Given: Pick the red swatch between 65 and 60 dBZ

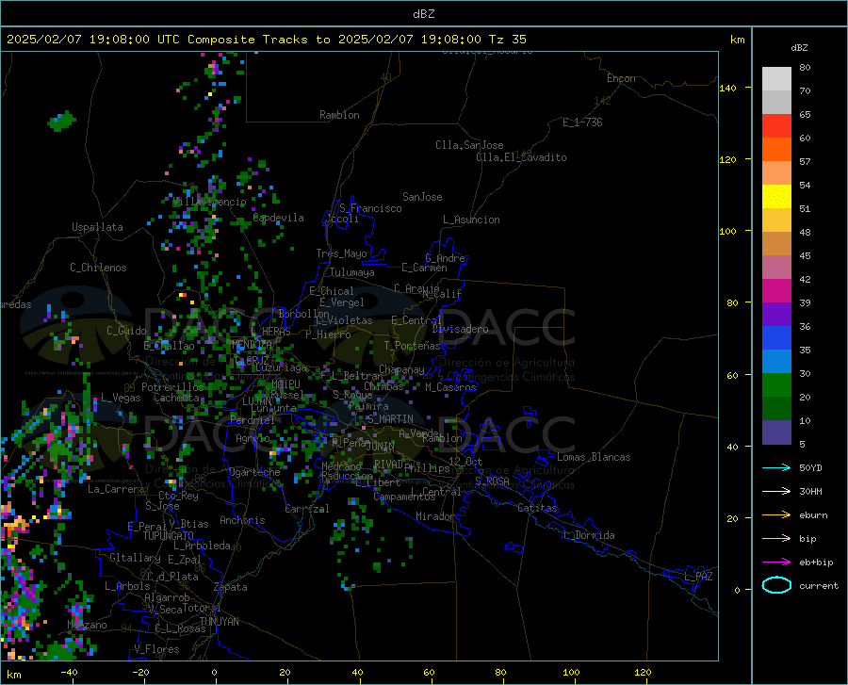Looking at the screenshot, I should [776, 126].
